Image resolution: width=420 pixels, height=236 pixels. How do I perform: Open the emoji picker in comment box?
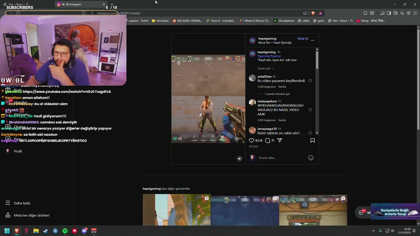pyautogui.click(x=311, y=158)
